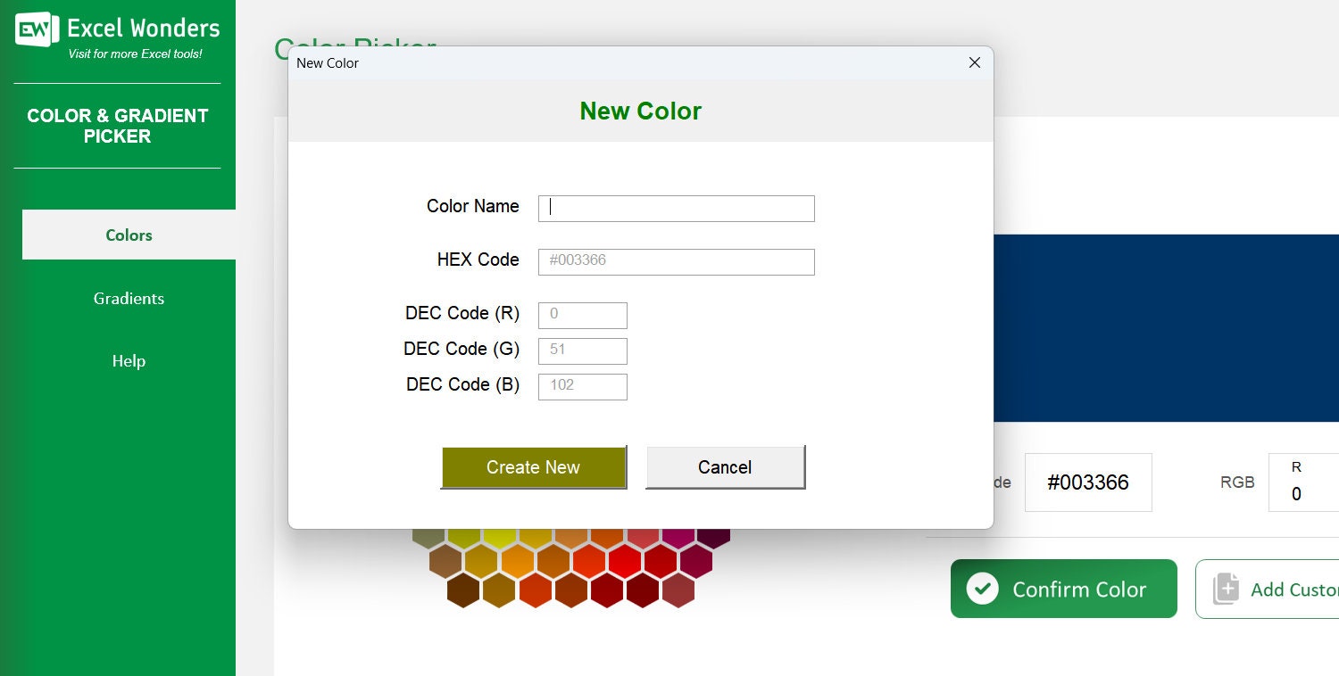Select the bright red hexagon swatch

pos(627,560)
